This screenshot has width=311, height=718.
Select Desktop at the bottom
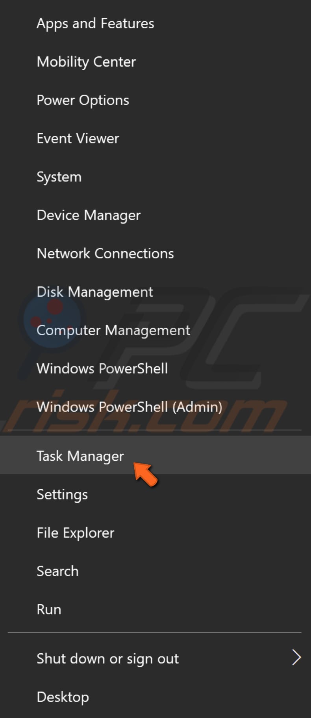pos(63,697)
